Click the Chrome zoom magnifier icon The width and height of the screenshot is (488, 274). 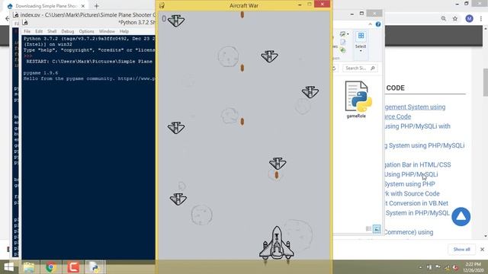(443, 18)
